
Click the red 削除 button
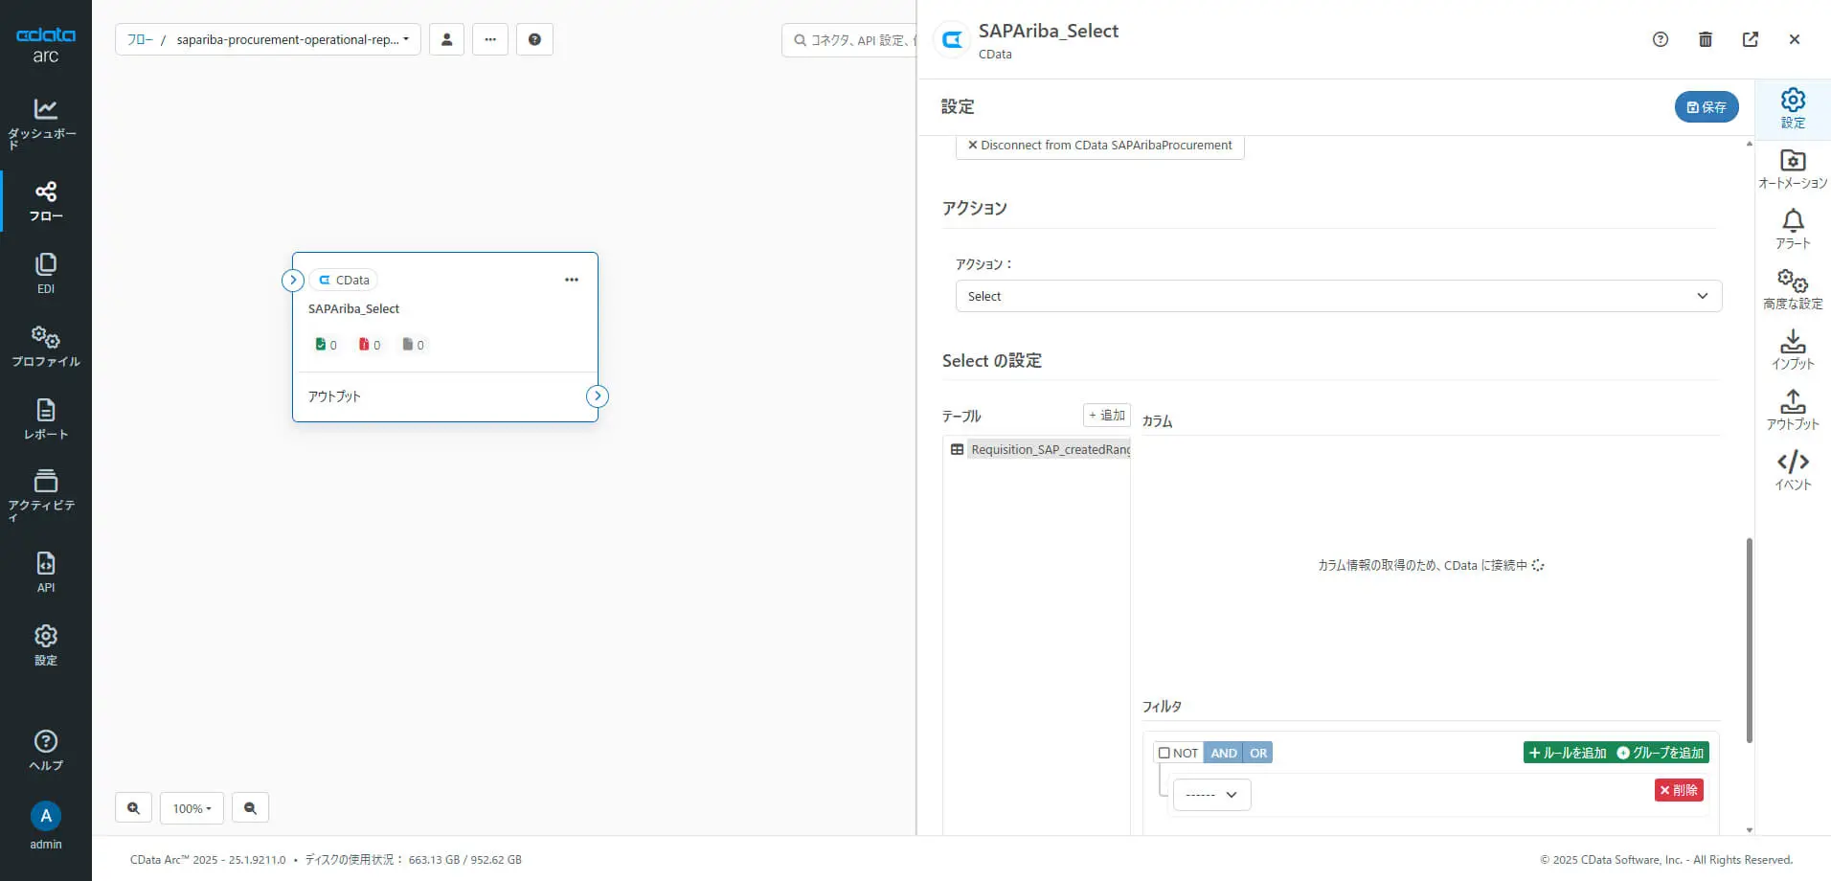pos(1679,790)
